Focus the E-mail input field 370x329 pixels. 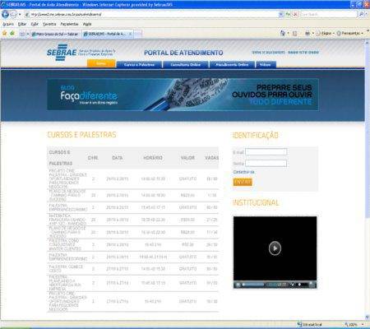coord(266,152)
